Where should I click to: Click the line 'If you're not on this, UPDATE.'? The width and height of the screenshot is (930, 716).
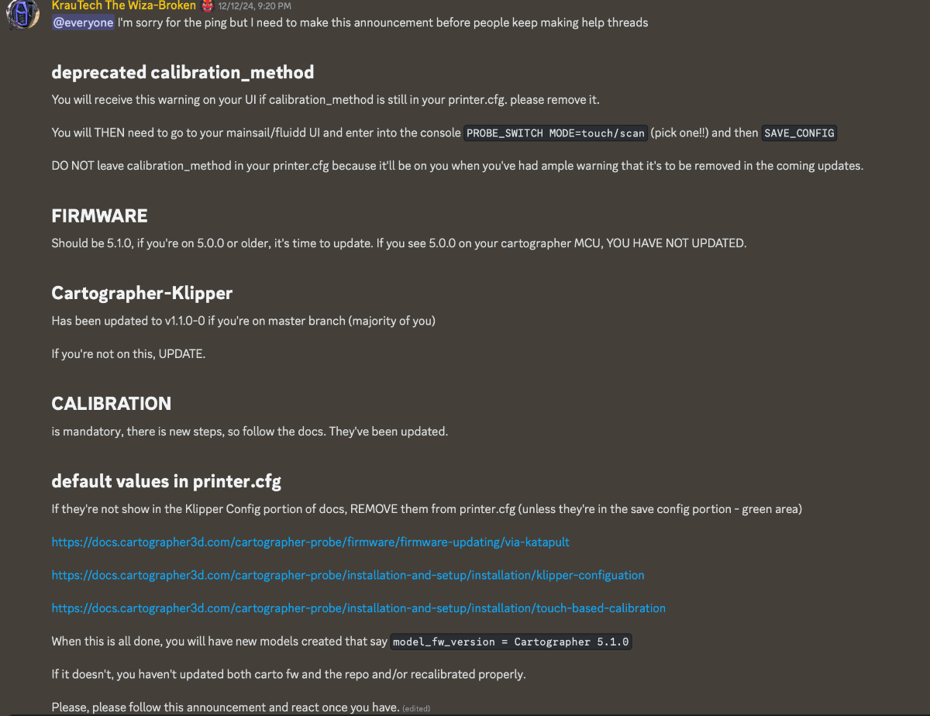point(129,354)
